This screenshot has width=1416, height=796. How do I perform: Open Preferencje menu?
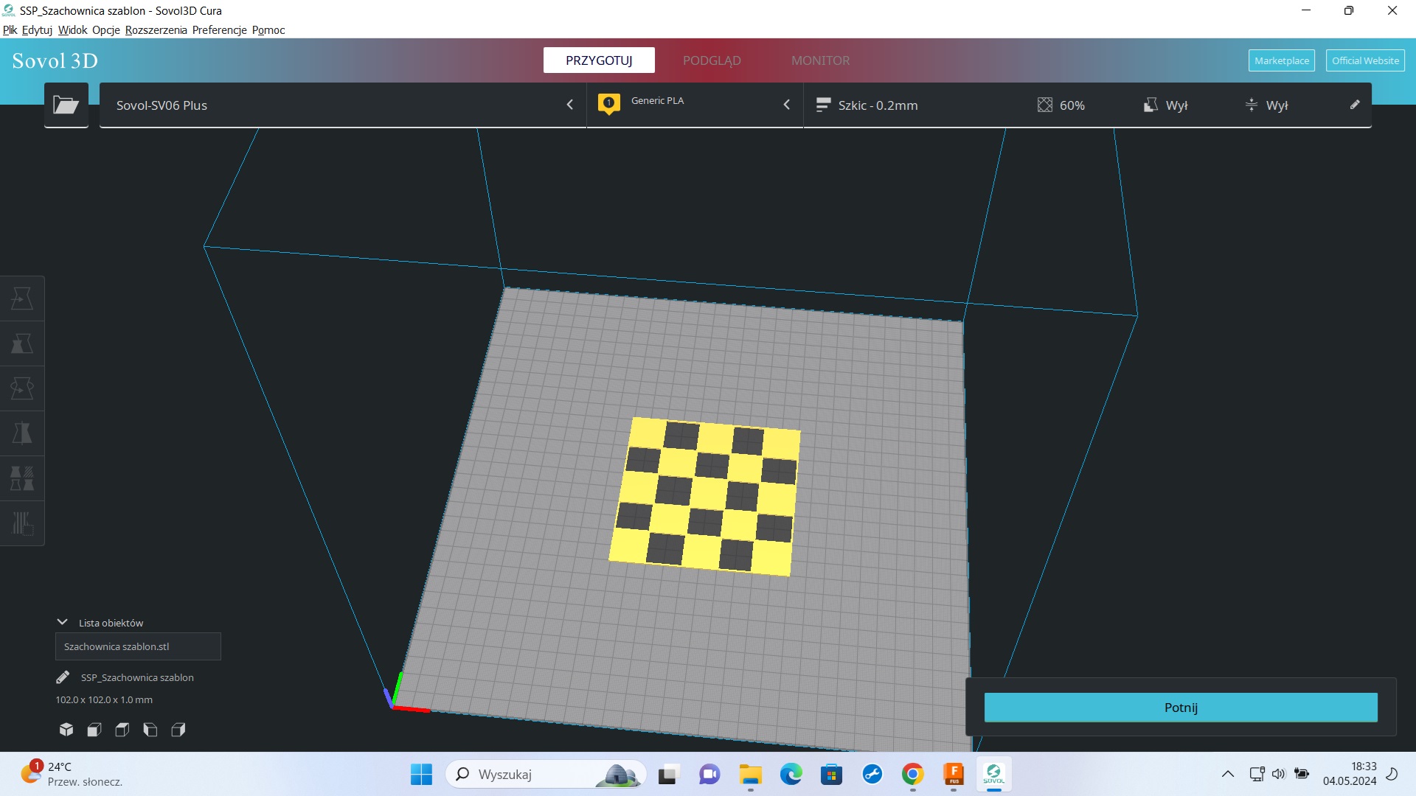tap(220, 30)
